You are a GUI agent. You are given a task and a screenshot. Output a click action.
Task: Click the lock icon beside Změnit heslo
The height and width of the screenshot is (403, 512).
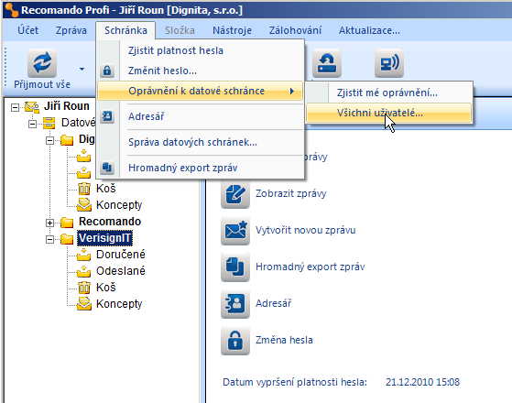(x=107, y=71)
